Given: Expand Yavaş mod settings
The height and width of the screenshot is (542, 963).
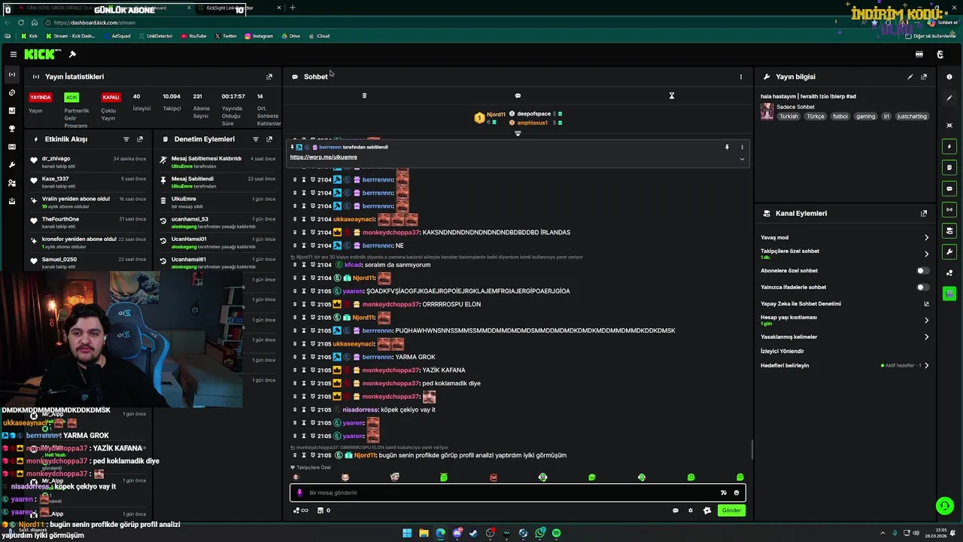Looking at the screenshot, I should click(926, 238).
